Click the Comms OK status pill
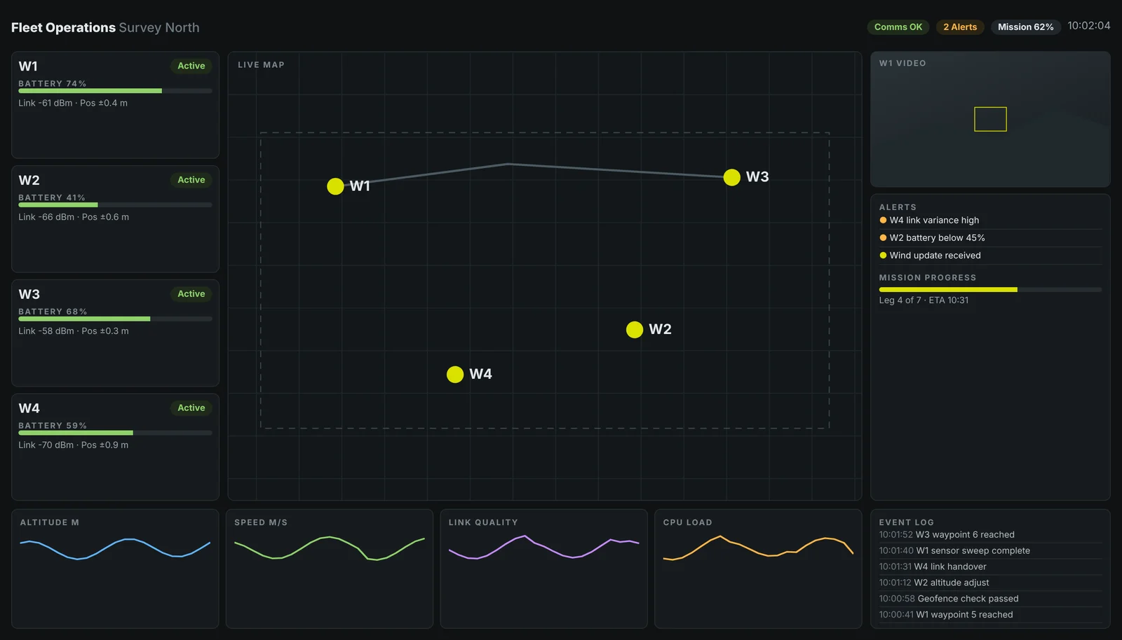1122x640 pixels. coord(898,27)
